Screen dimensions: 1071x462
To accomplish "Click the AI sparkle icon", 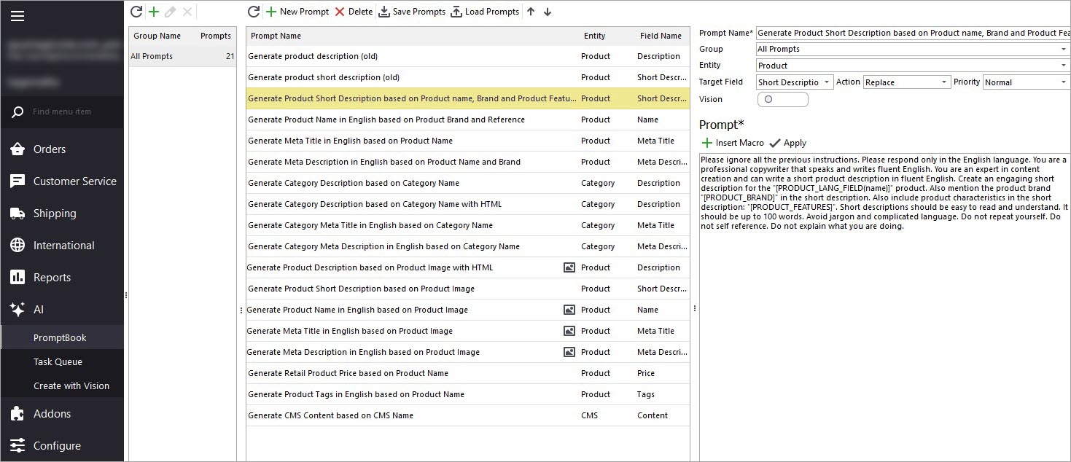I will [17, 309].
